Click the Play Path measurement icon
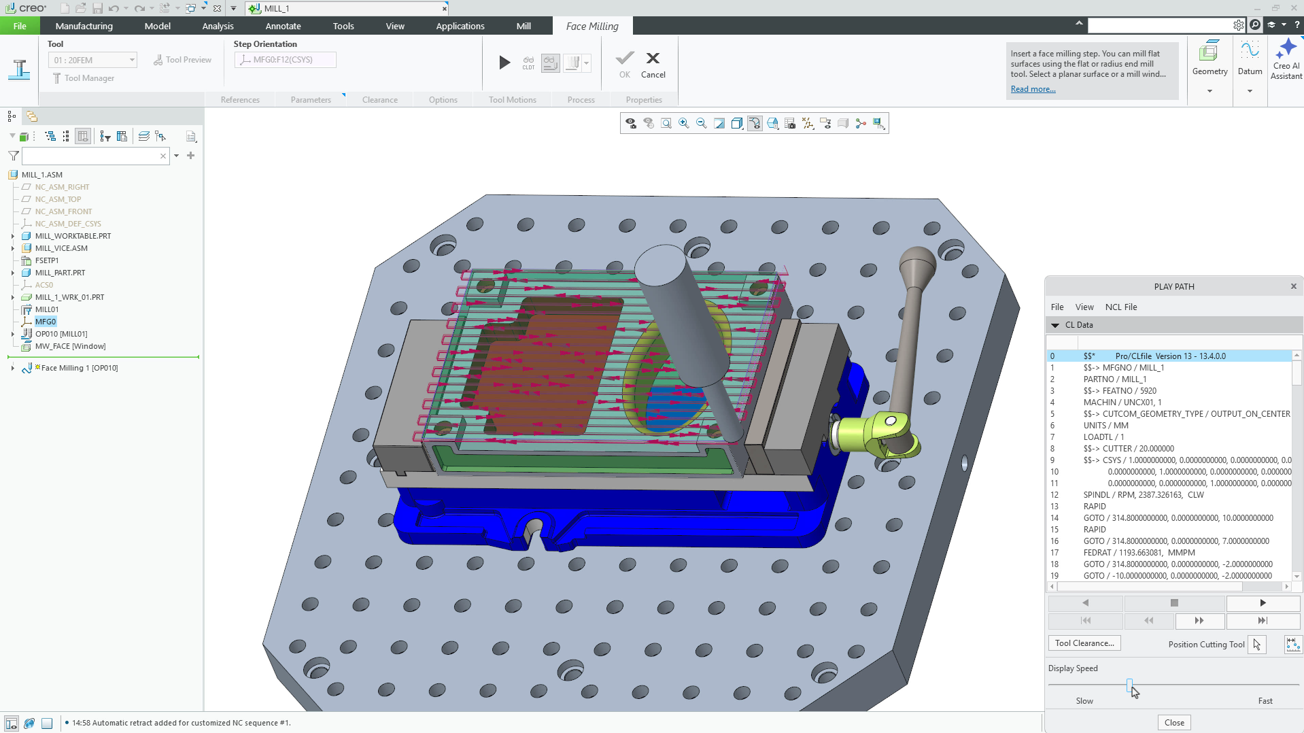The image size is (1304, 733). 1292,644
